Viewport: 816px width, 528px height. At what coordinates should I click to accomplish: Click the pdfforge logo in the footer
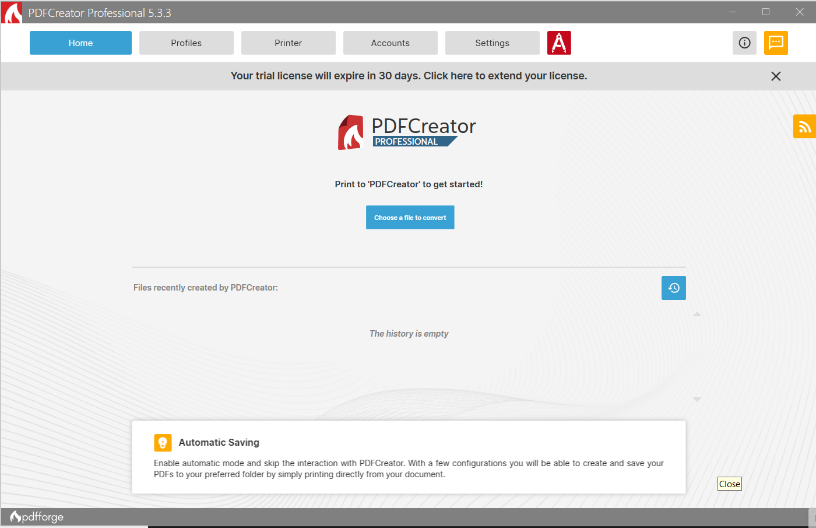pos(36,516)
